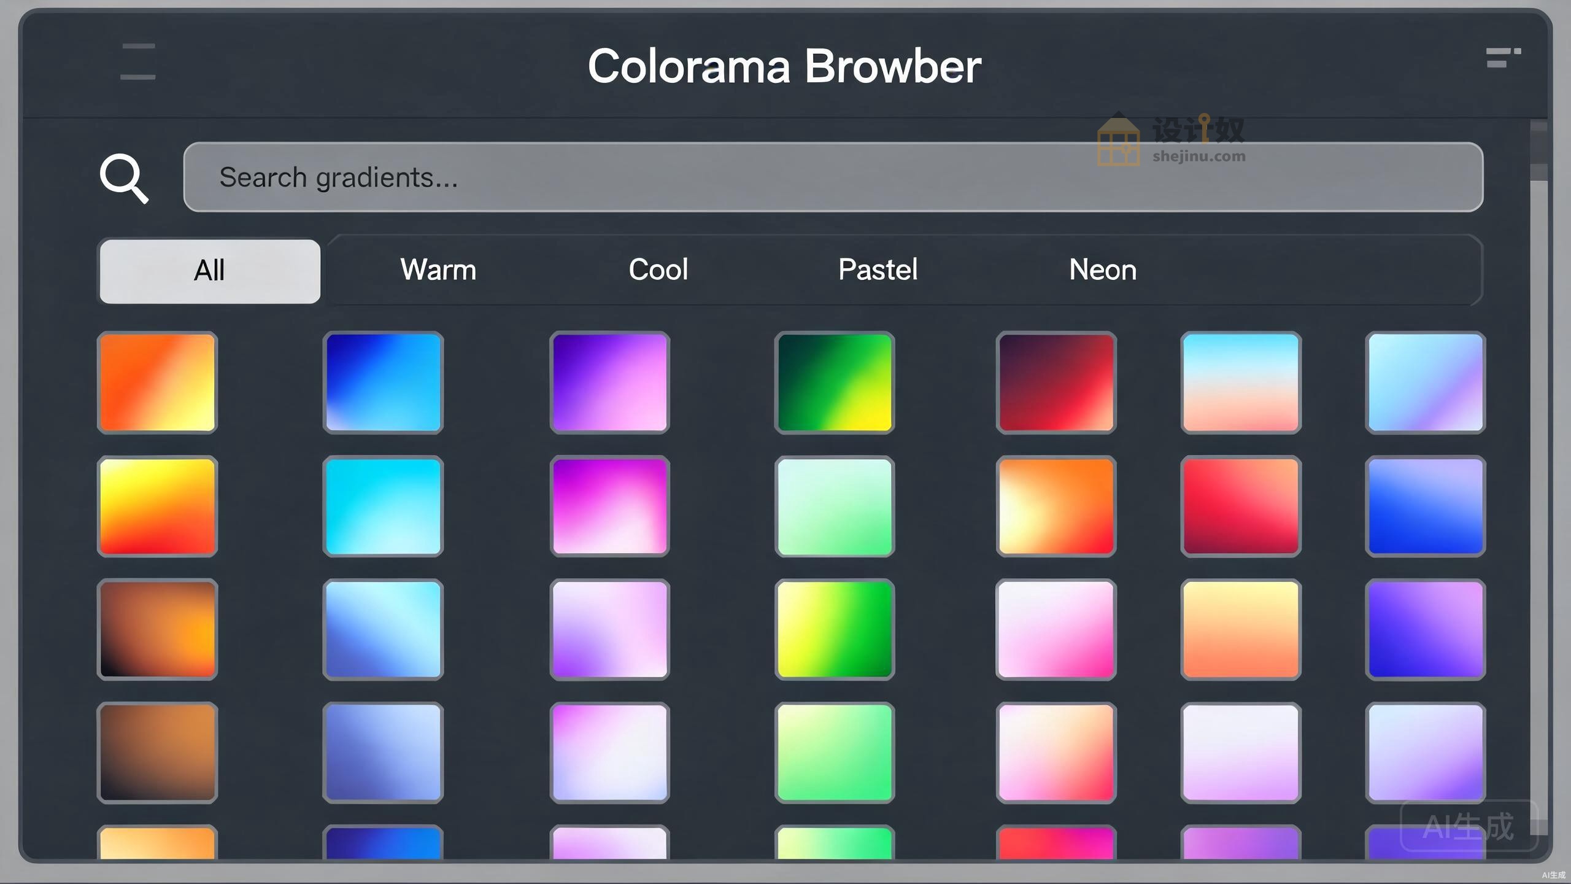Select the All filter tab
The image size is (1571, 884).
(x=209, y=271)
